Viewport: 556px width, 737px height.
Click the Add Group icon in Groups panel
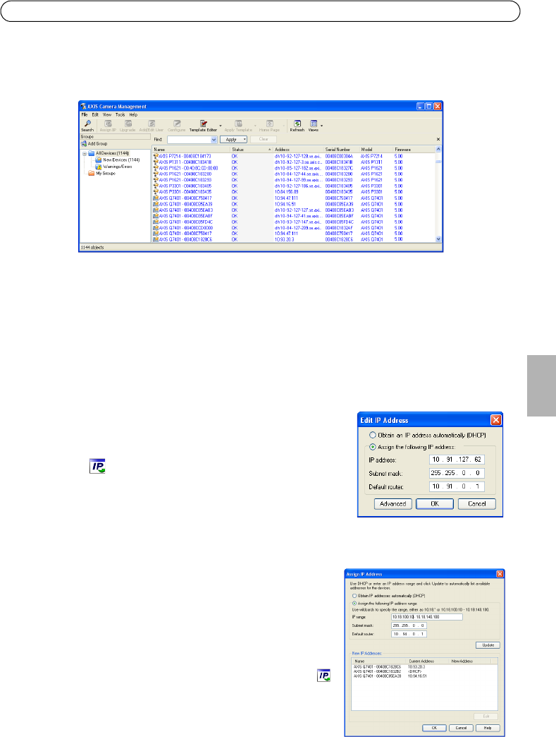click(x=84, y=144)
